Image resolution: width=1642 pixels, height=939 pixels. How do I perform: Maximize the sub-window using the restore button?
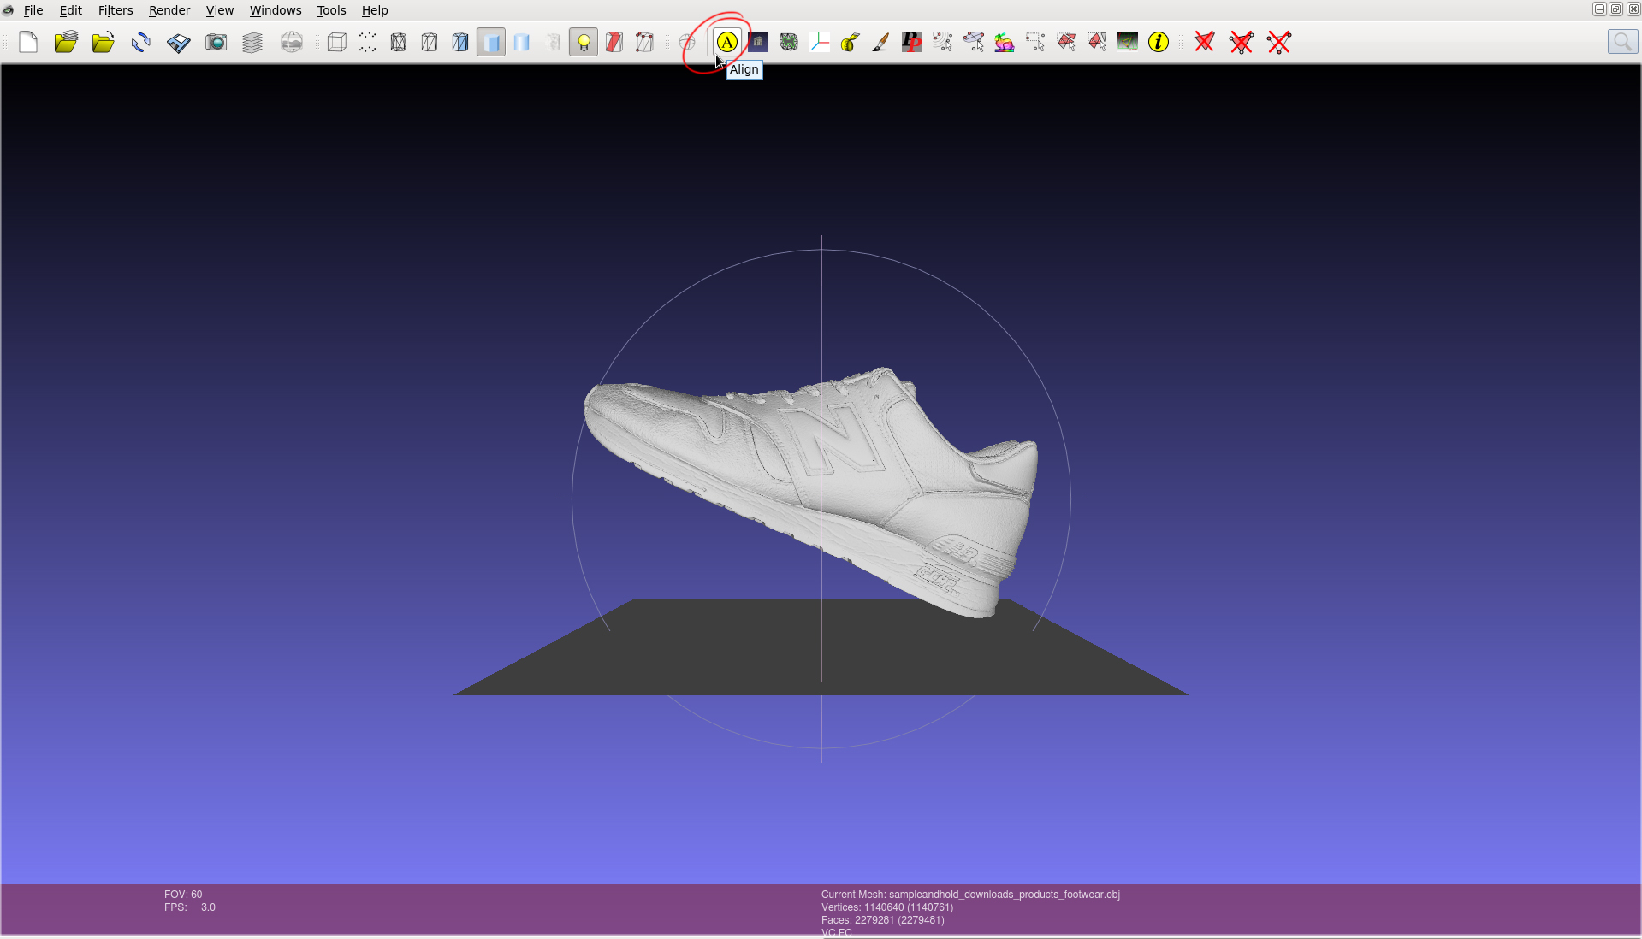click(x=1616, y=9)
